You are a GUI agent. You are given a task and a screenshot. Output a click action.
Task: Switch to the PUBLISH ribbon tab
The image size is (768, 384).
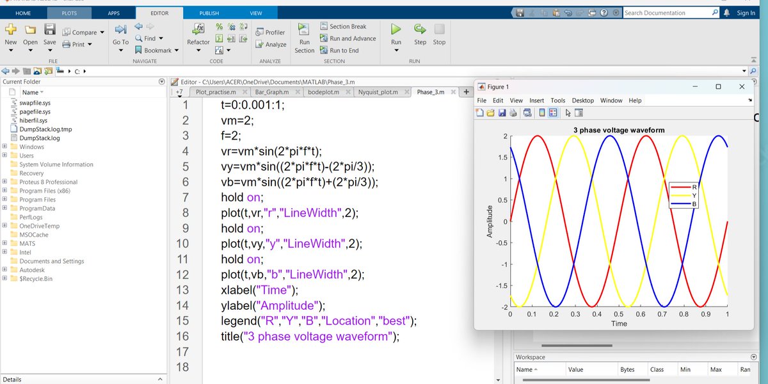point(209,13)
